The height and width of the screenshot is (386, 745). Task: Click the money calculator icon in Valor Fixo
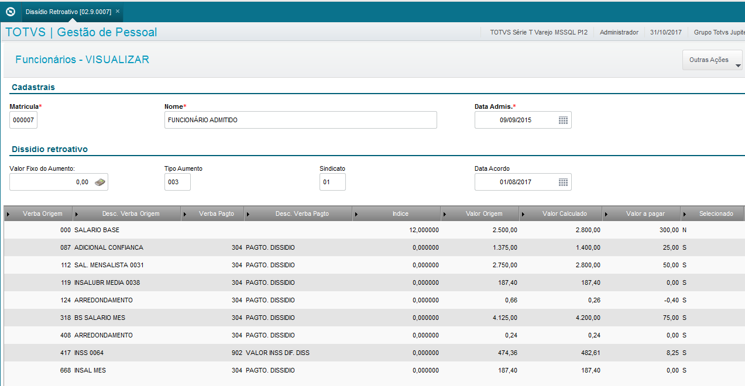pos(100,182)
